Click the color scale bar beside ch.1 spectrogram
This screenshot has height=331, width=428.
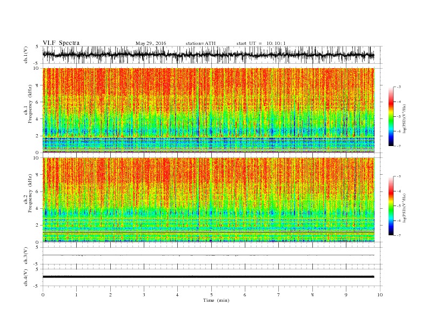click(x=391, y=117)
